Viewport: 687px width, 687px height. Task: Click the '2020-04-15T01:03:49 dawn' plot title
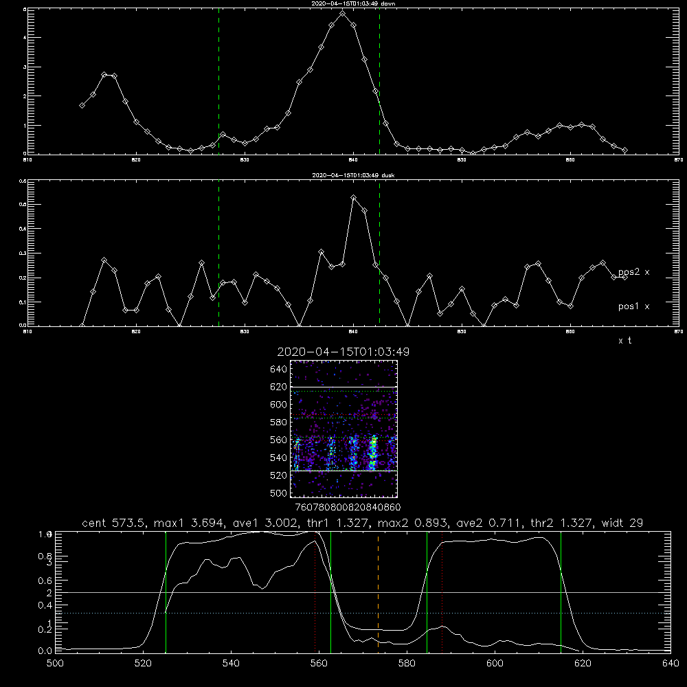point(354,3)
